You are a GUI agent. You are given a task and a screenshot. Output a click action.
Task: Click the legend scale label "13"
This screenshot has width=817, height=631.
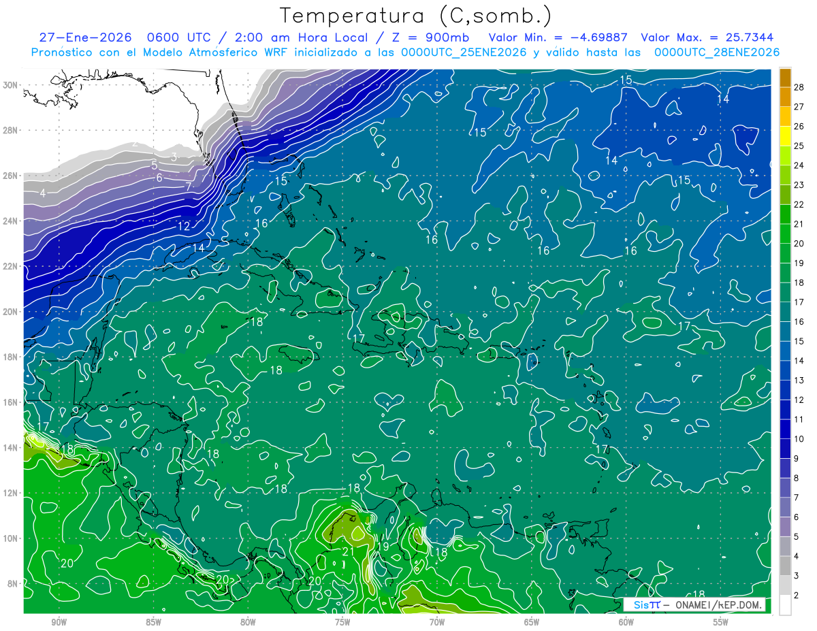tap(799, 381)
